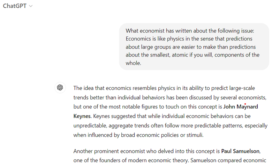Image resolution: width=272 pixels, height=164 pixels.
Task: Click the word 'whole.' ending the prompt
Action: pos(134,63)
